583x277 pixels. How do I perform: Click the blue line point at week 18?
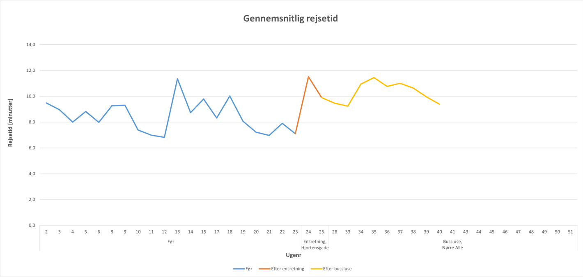pos(230,96)
